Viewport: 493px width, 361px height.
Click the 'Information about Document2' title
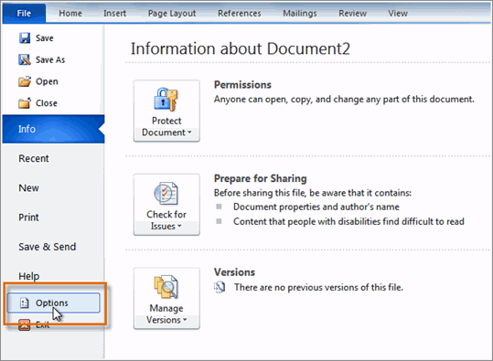(241, 48)
